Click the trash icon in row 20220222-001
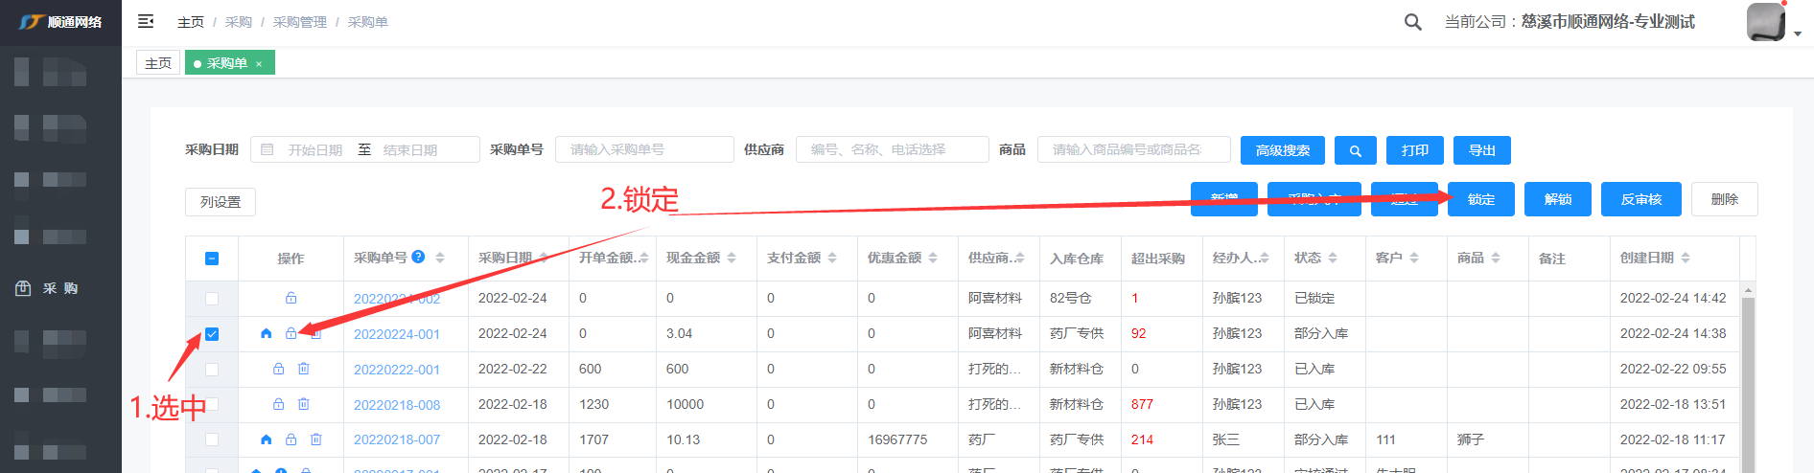 303,369
